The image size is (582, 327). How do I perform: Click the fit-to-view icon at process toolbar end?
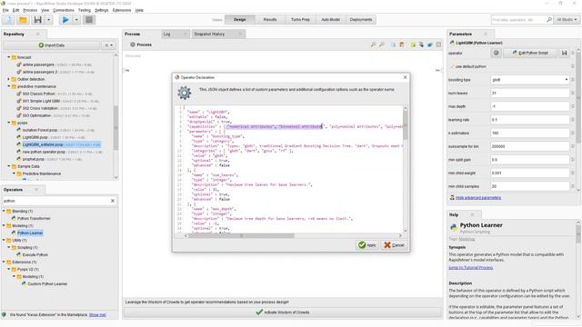coord(438,45)
